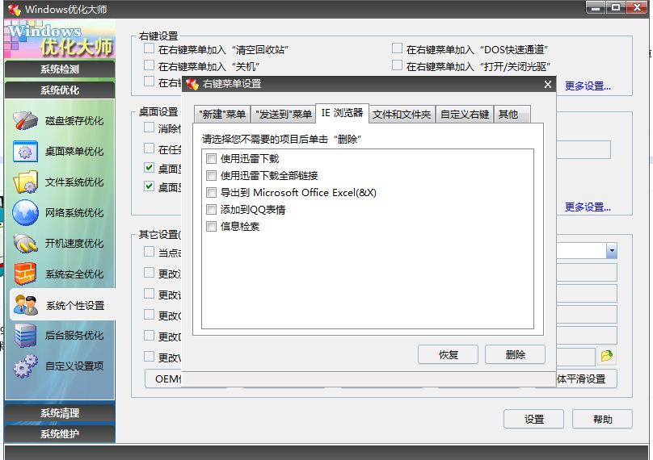Select 自定义设置项 gears icon

[25, 366]
